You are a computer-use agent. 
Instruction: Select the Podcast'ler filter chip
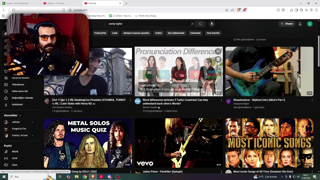(100, 33)
